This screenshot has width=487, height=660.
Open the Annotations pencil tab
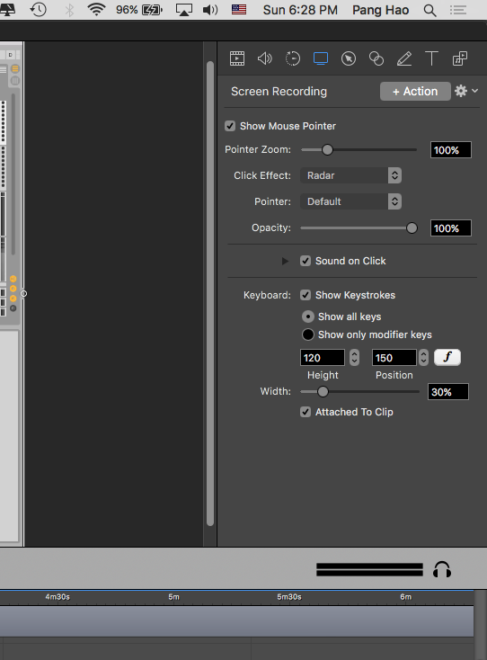[x=404, y=58]
